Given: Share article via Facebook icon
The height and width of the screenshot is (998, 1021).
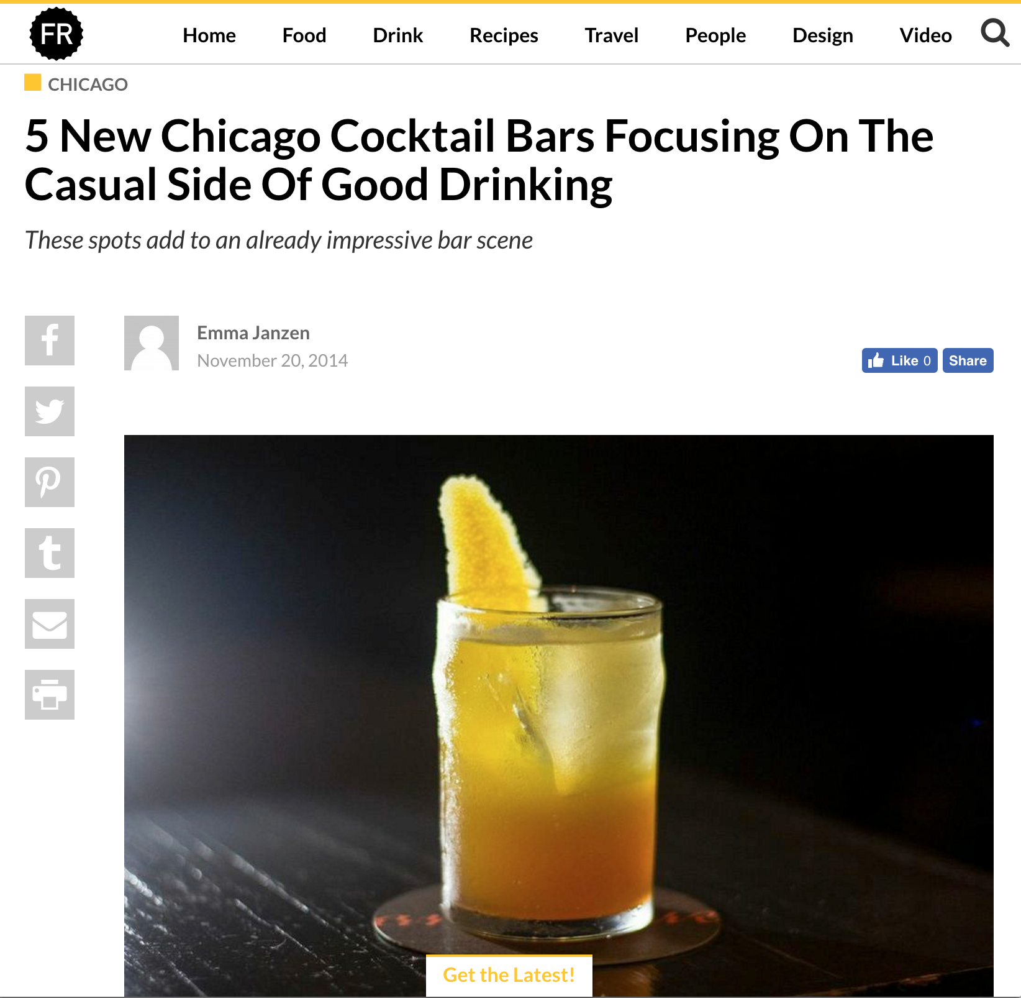Looking at the screenshot, I should tap(50, 341).
